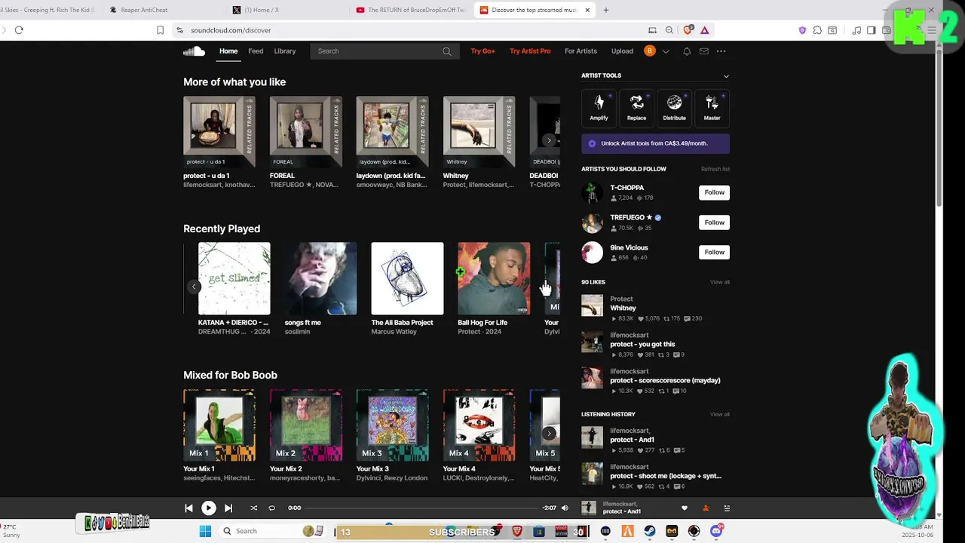Close the SoundCloud Discover tab

click(x=587, y=10)
